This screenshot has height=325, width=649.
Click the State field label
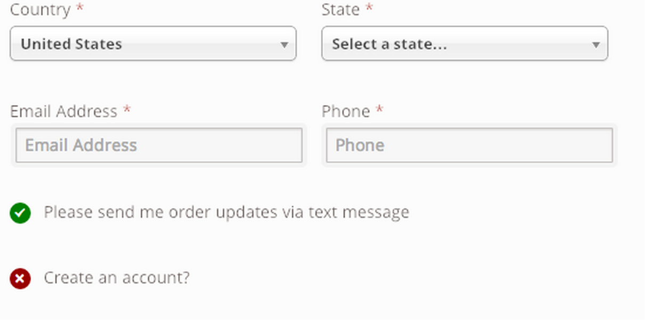[x=340, y=10]
